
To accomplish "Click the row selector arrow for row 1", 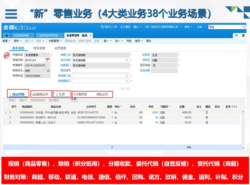I will (6, 112).
